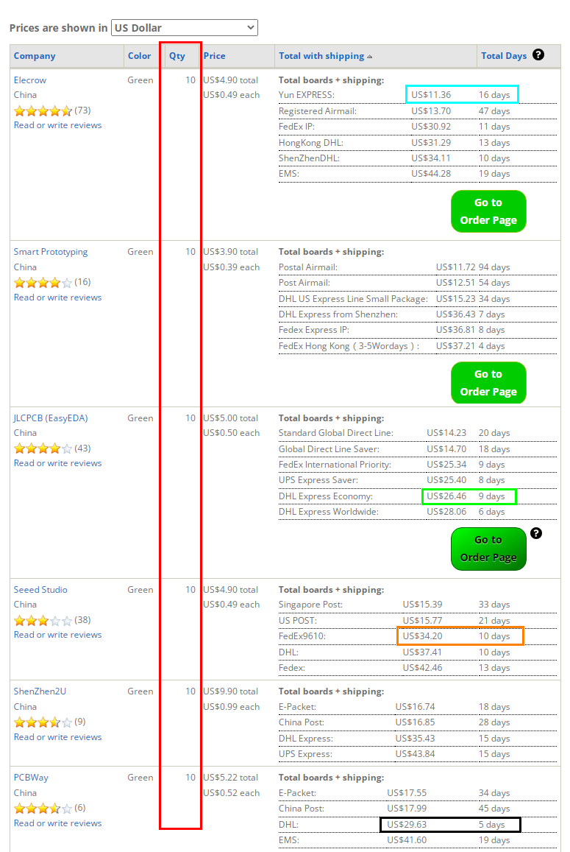Sort by the Company column header
Viewport: 570px width, 852px height.
pyautogui.click(x=35, y=56)
